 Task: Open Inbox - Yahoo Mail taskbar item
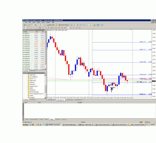[87, 125]
